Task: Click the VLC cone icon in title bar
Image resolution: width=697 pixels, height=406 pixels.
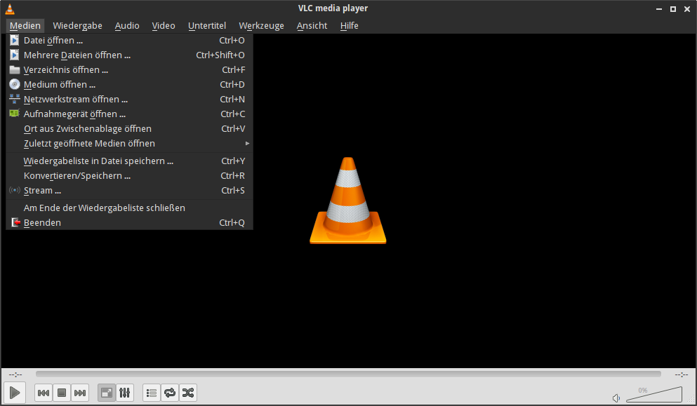Action: pyautogui.click(x=10, y=9)
